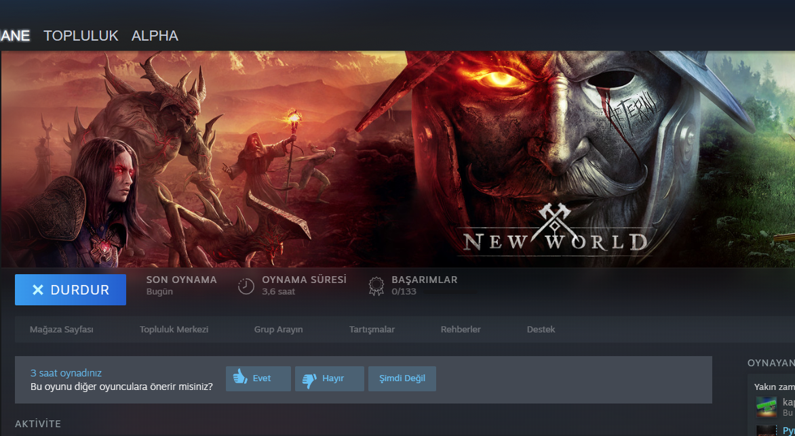
Task: Open the Destek link
Action: click(x=541, y=329)
